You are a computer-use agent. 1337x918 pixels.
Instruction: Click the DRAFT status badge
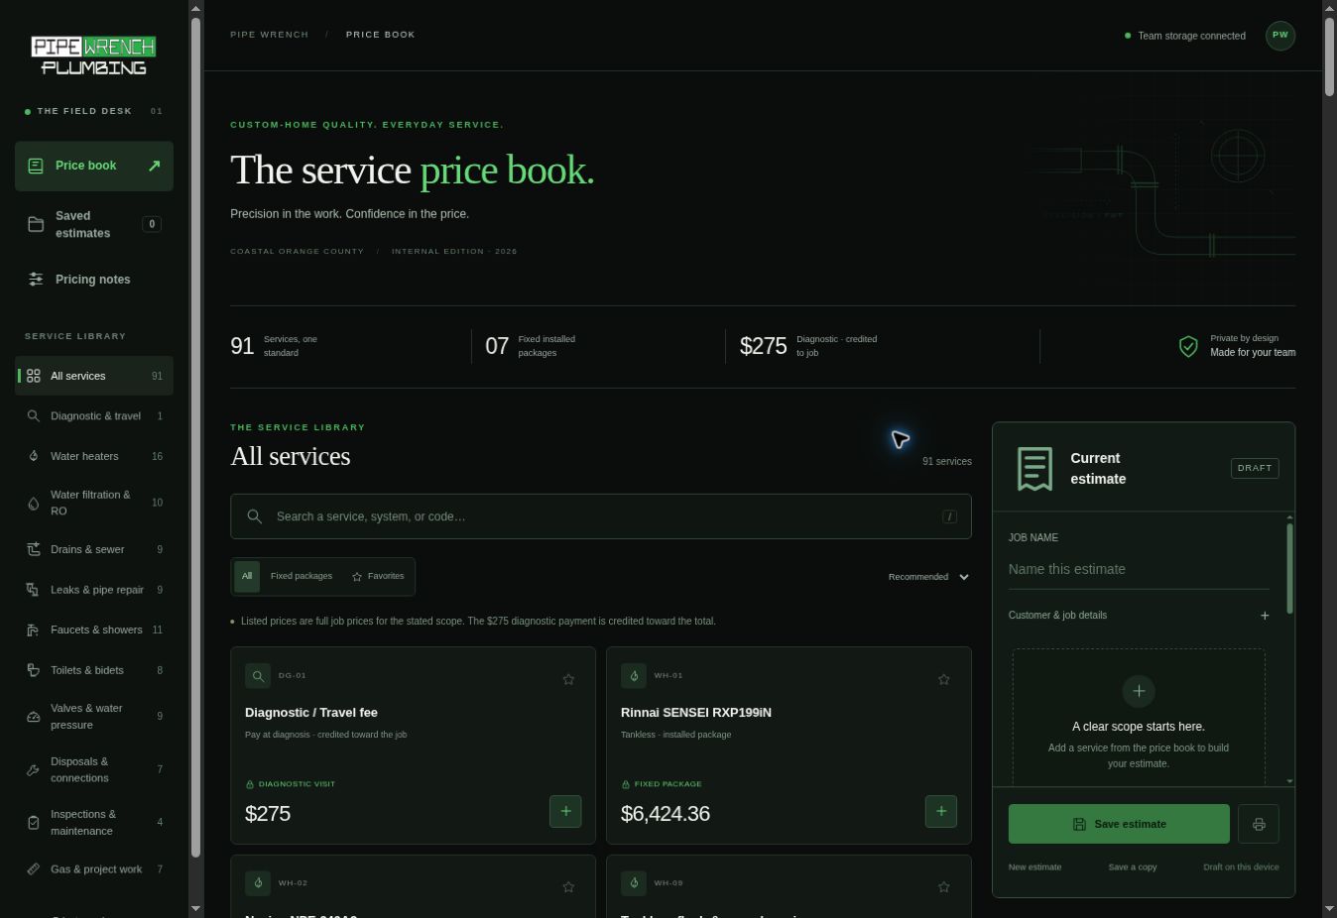1255,468
